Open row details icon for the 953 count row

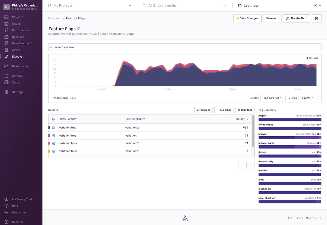coord(54,128)
